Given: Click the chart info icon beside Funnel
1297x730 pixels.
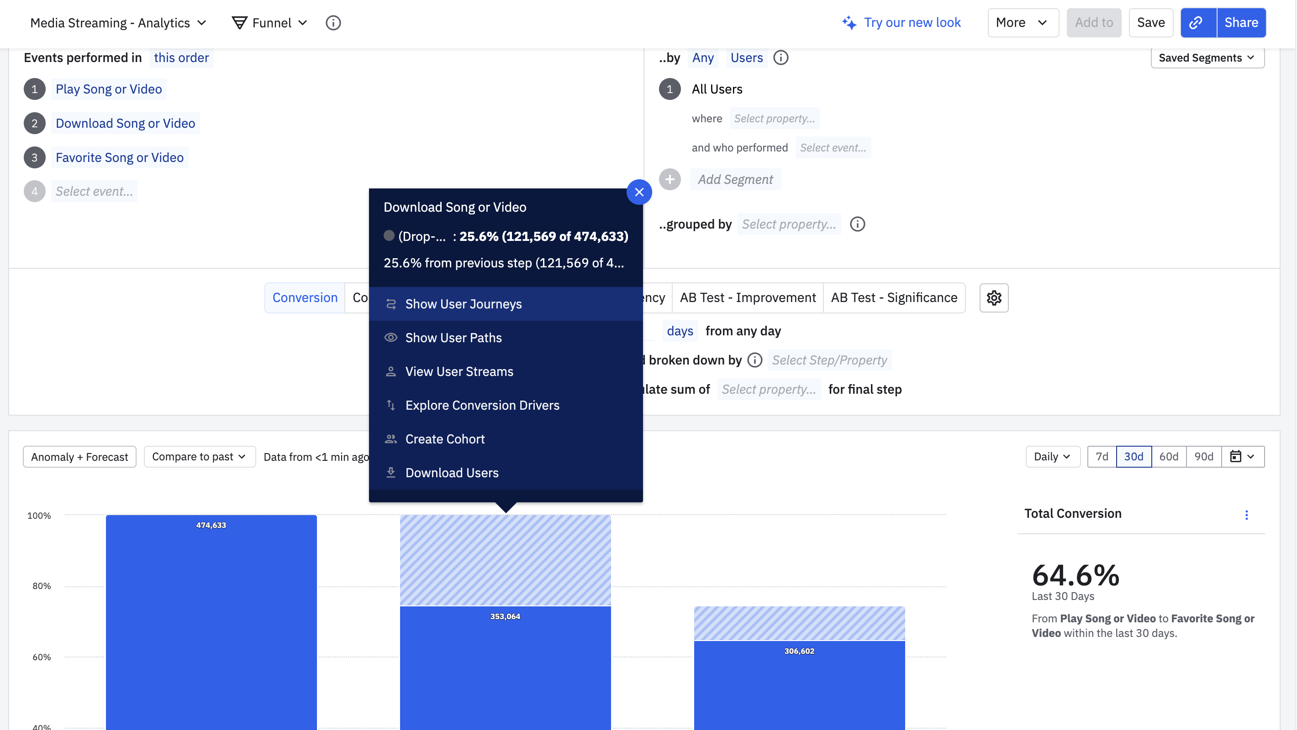Looking at the screenshot, I should coord(333,23).
